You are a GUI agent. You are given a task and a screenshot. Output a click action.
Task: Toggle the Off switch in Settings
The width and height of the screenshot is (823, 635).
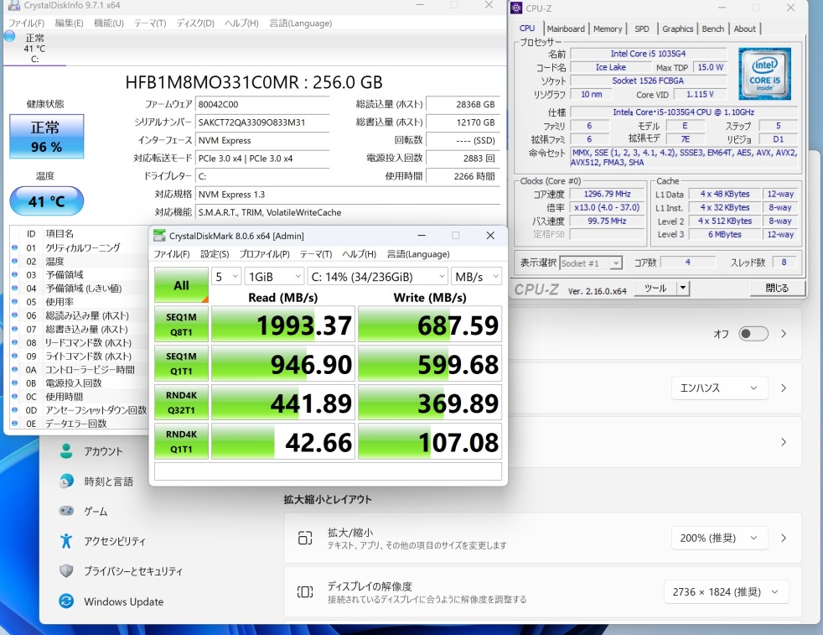coord(753,334)
